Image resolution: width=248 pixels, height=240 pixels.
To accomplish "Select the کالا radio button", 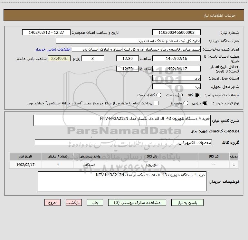I will click(x=197, y=95).
